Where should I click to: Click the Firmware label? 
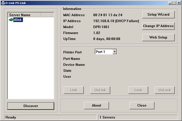[70, 33]
